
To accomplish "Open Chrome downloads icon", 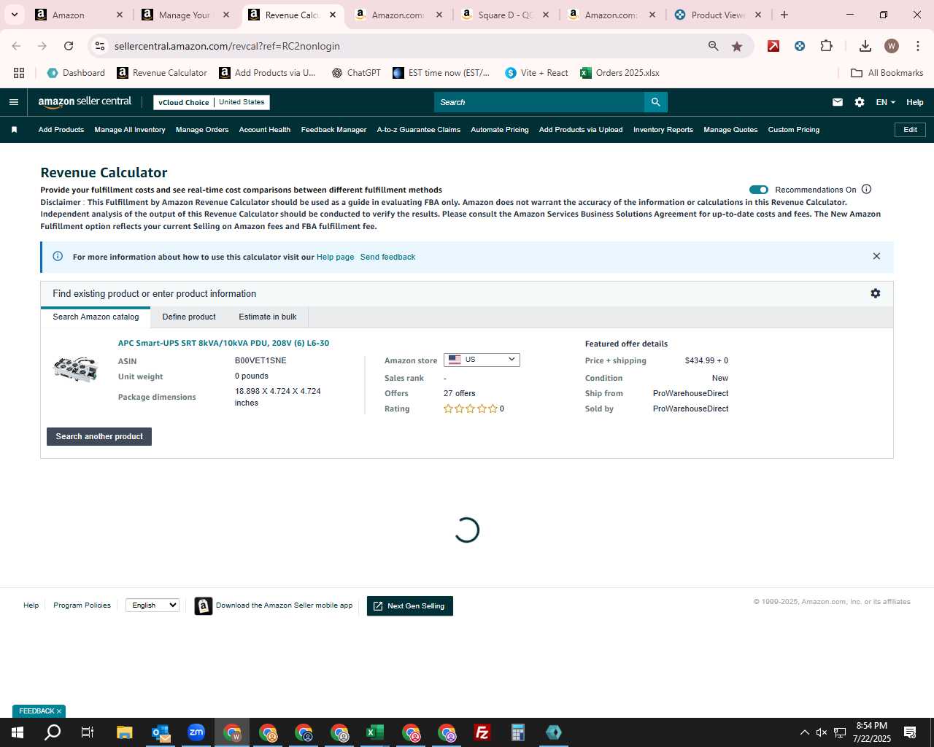I will tap(865, 46).
